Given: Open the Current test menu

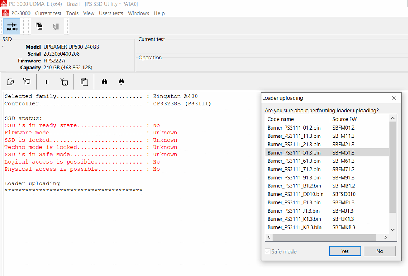Looking at the screenshot, I should pyautogui.click(x=48, y=13).
